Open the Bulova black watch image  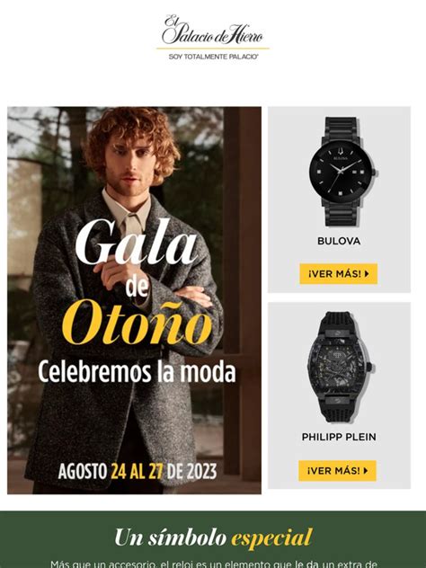click(x=342, y=172)
